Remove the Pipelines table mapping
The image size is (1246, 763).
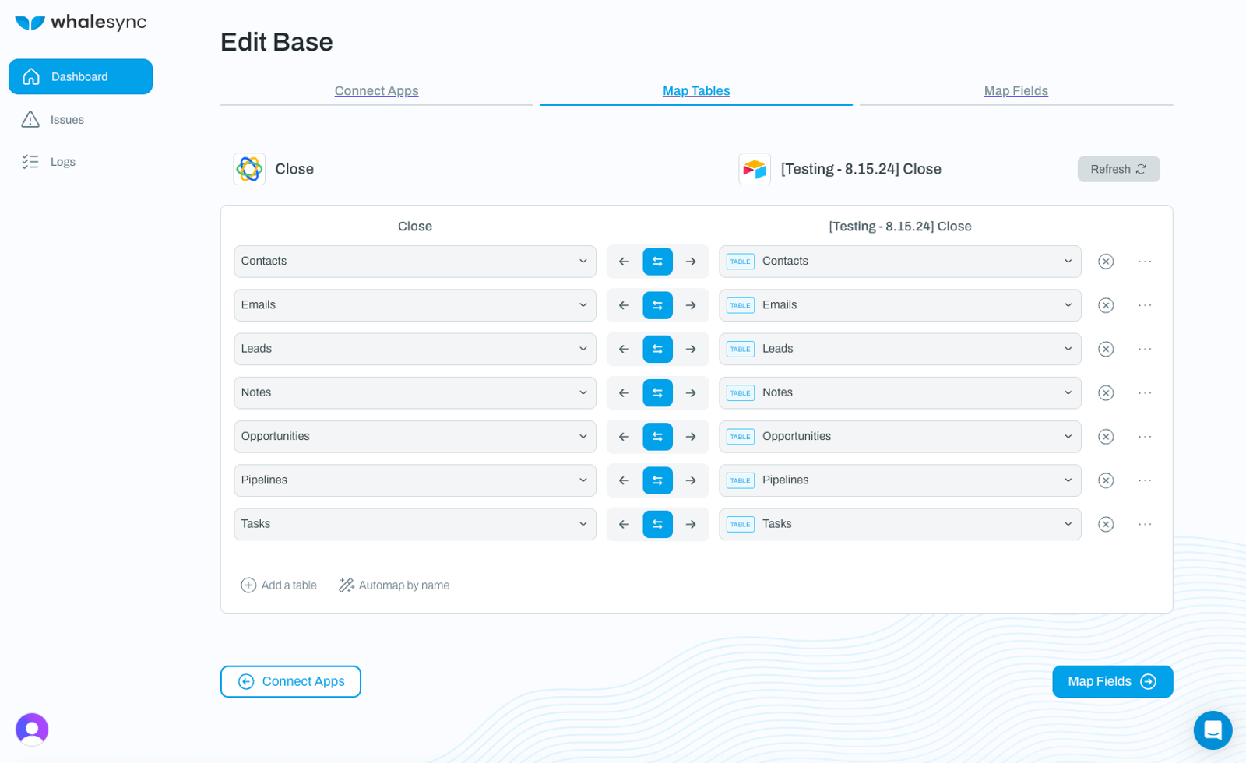click(1106, 480)
